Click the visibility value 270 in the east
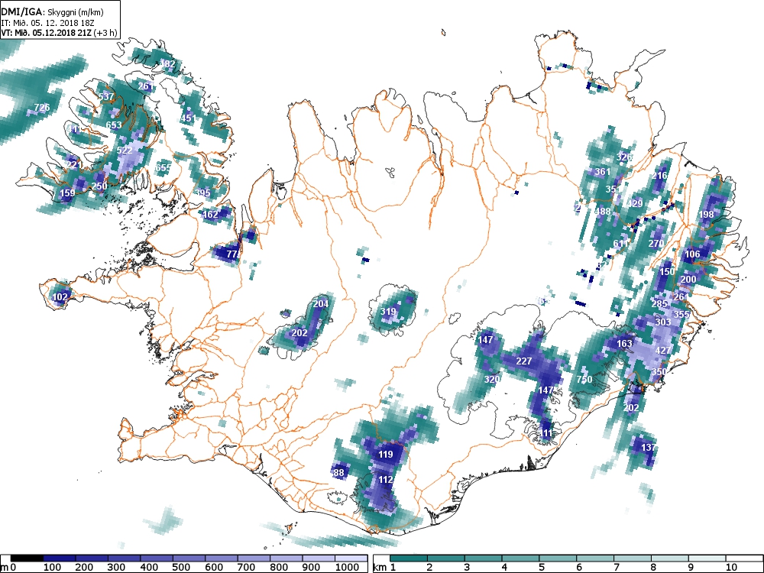 [x=656, y=243]
